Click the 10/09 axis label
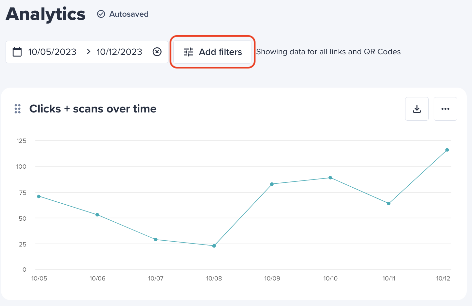The width and height of the screenshot is (472, 306). [x=272, y=279]
